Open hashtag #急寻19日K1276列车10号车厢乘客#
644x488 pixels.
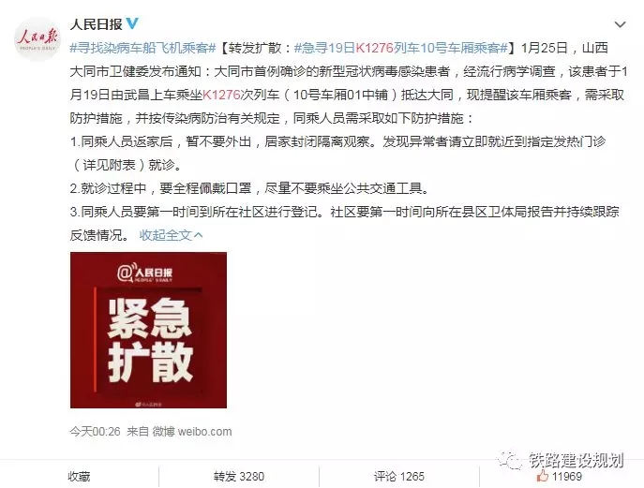pos(401,48)
